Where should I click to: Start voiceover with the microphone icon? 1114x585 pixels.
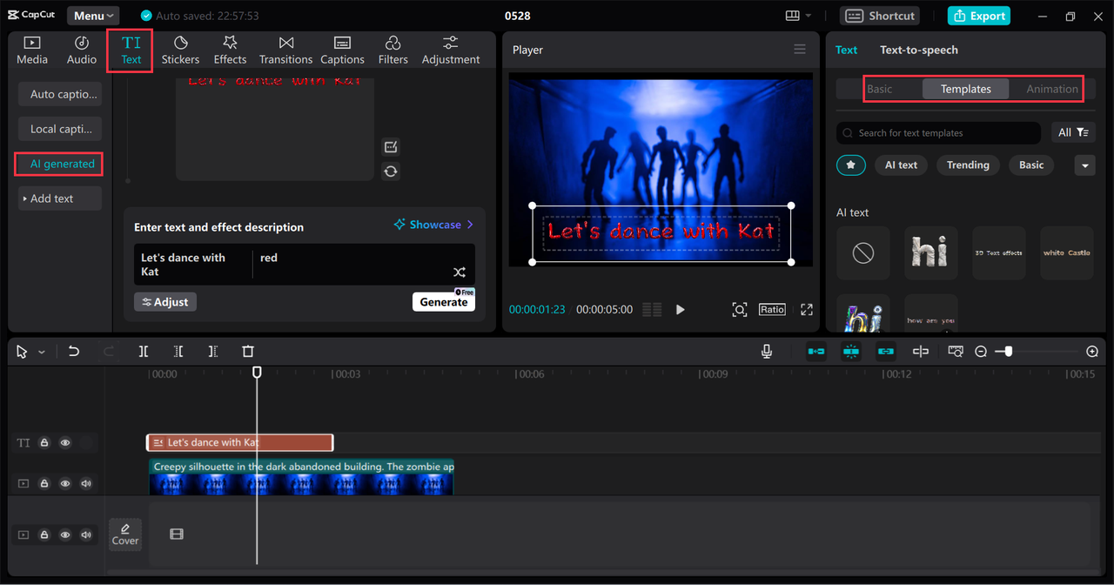tap(767, 352)
